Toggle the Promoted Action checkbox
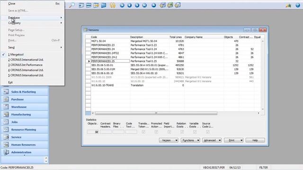303x170 pixels. 156,132
